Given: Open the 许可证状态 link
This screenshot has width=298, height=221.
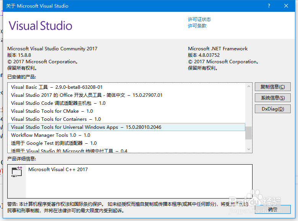Looking at the screenshot, I should pos(199,19).
